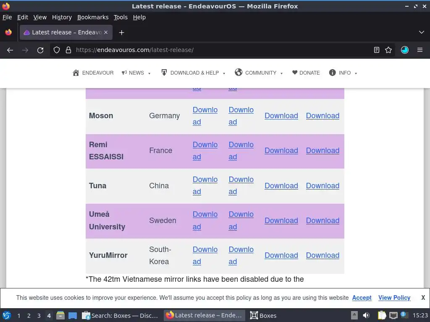This screenshot has width=430, height=322.
Task: Close the Latest release tab
Action: [x=106, y=32]
